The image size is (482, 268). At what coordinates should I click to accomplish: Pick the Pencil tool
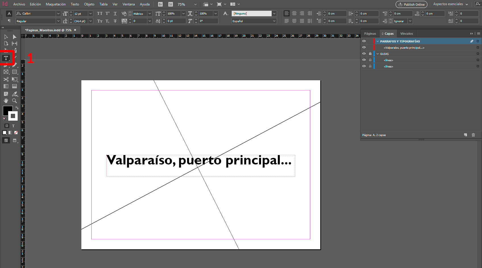[15, 65]
